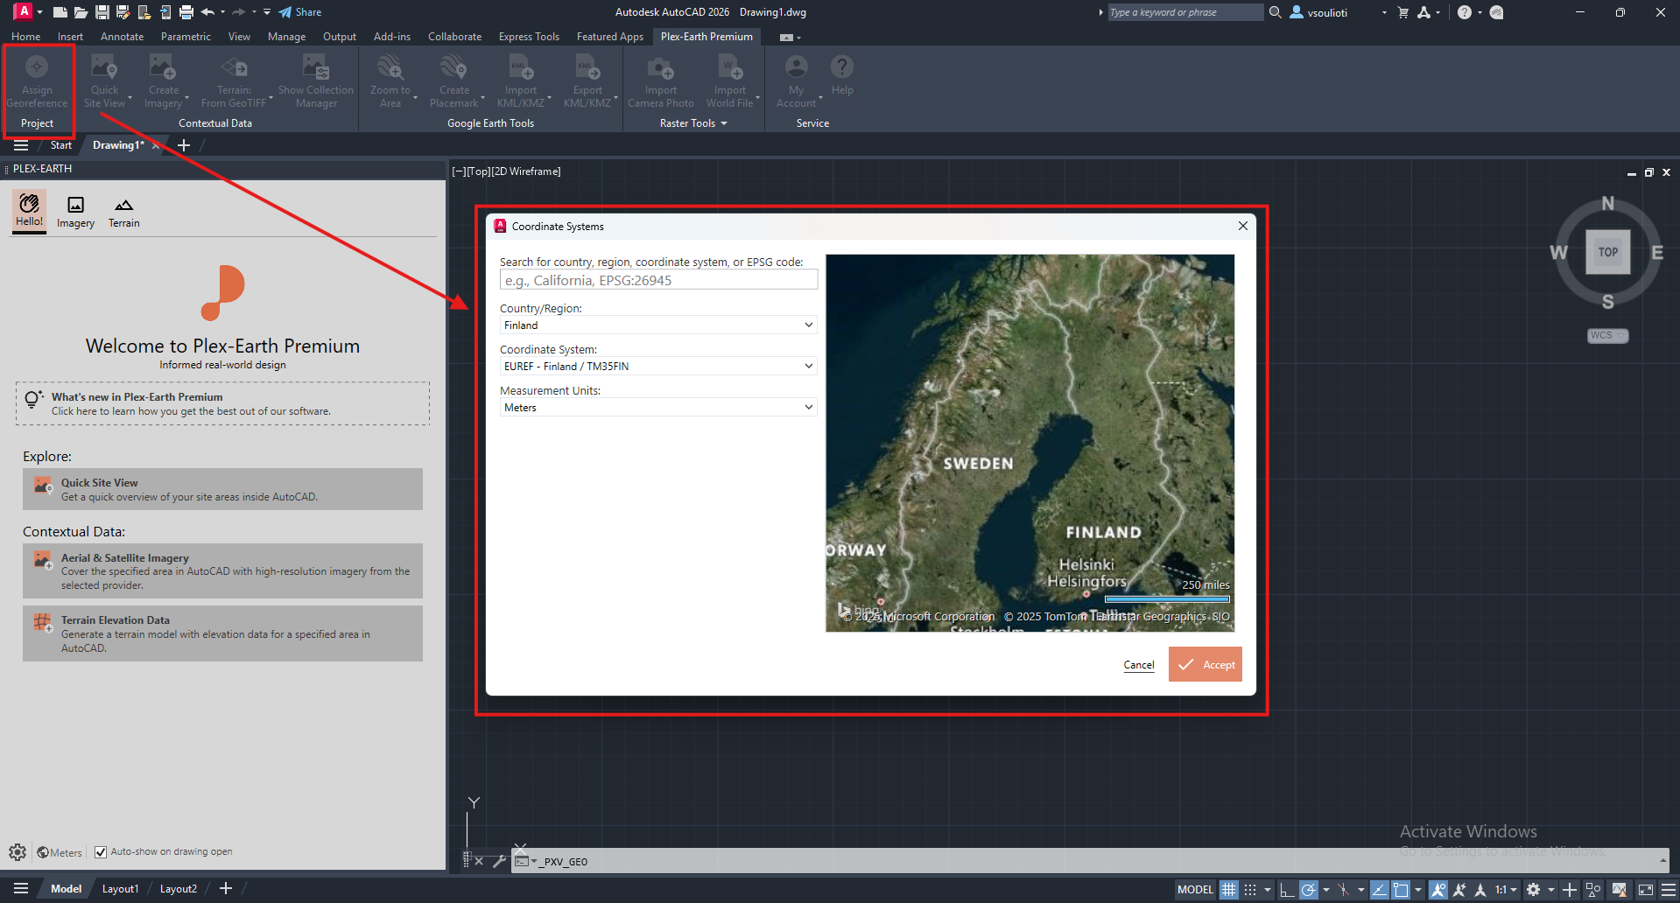The height and width of the screenshot is (903, 1680).
Task: Open the Coordinate System dropdown EUREF TM35FIN
Action: point(658,366)
